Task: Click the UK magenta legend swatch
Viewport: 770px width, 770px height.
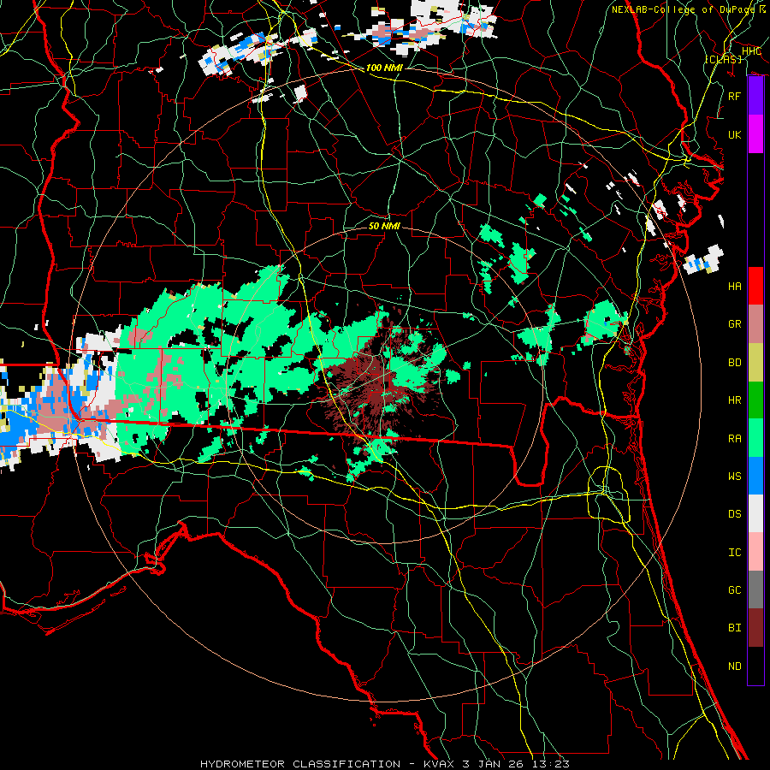Action: pyautogui.click(x=755, y=134)
